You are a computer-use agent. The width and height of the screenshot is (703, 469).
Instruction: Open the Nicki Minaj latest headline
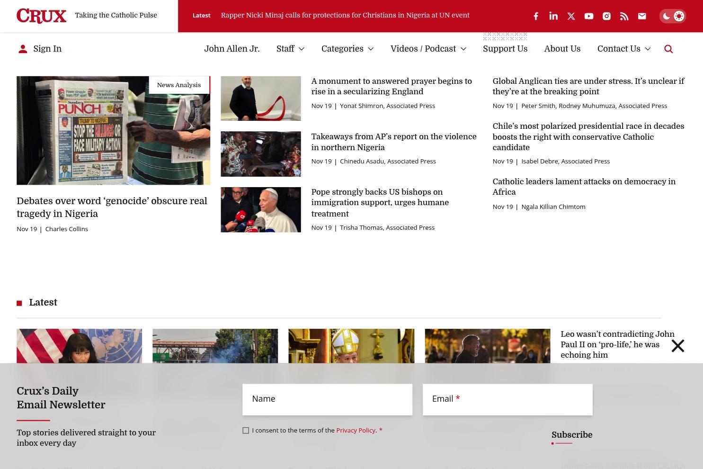345,15
